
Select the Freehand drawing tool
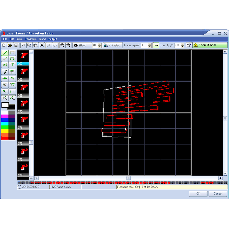pyautogui.click(x=5, y=53)
